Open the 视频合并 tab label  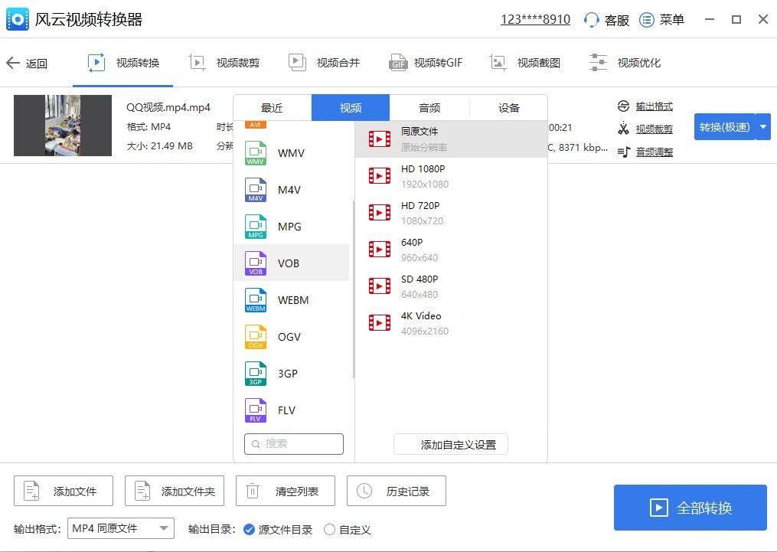(338, 63)
